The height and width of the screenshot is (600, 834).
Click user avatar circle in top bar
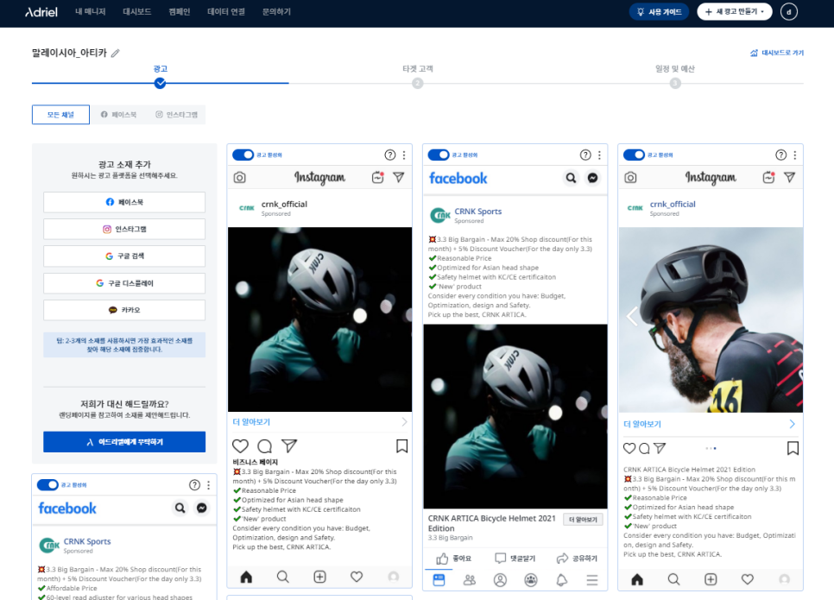(x=789, y=12)
